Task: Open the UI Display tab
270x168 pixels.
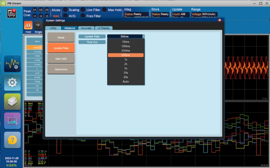Action: pos(103,28)
